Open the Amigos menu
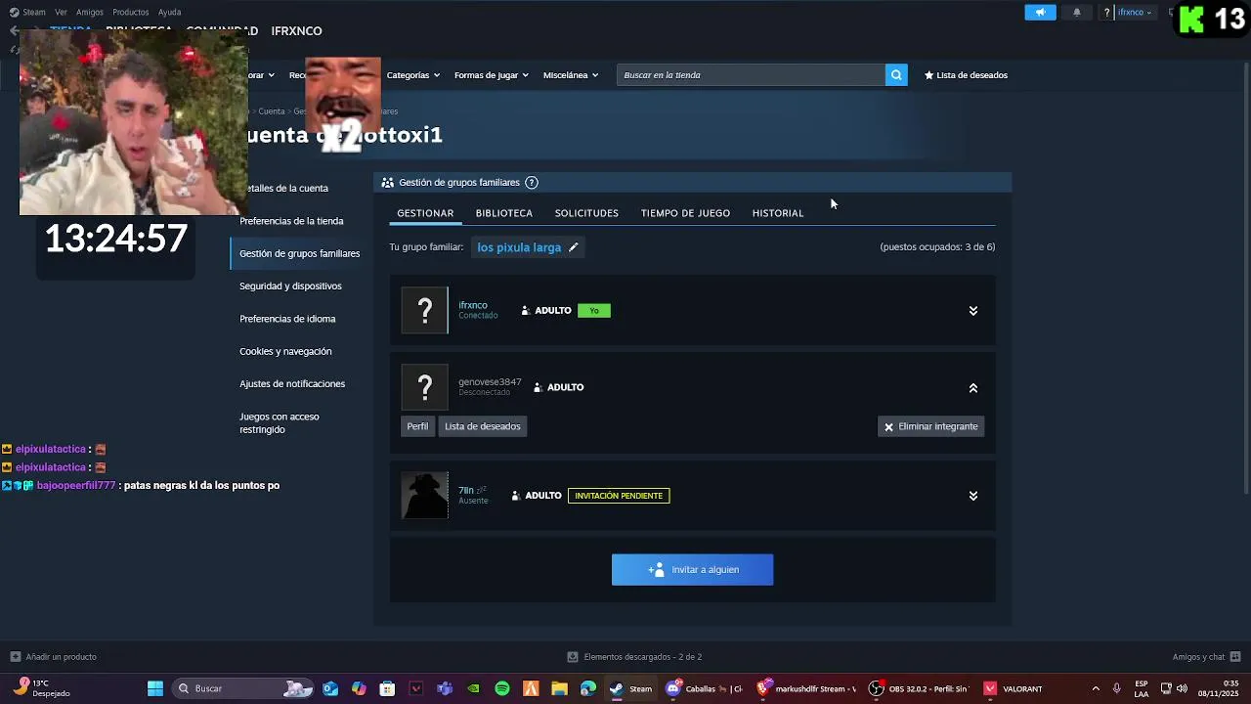Viewport: 1251px width, 704px height. coord(90,13)
